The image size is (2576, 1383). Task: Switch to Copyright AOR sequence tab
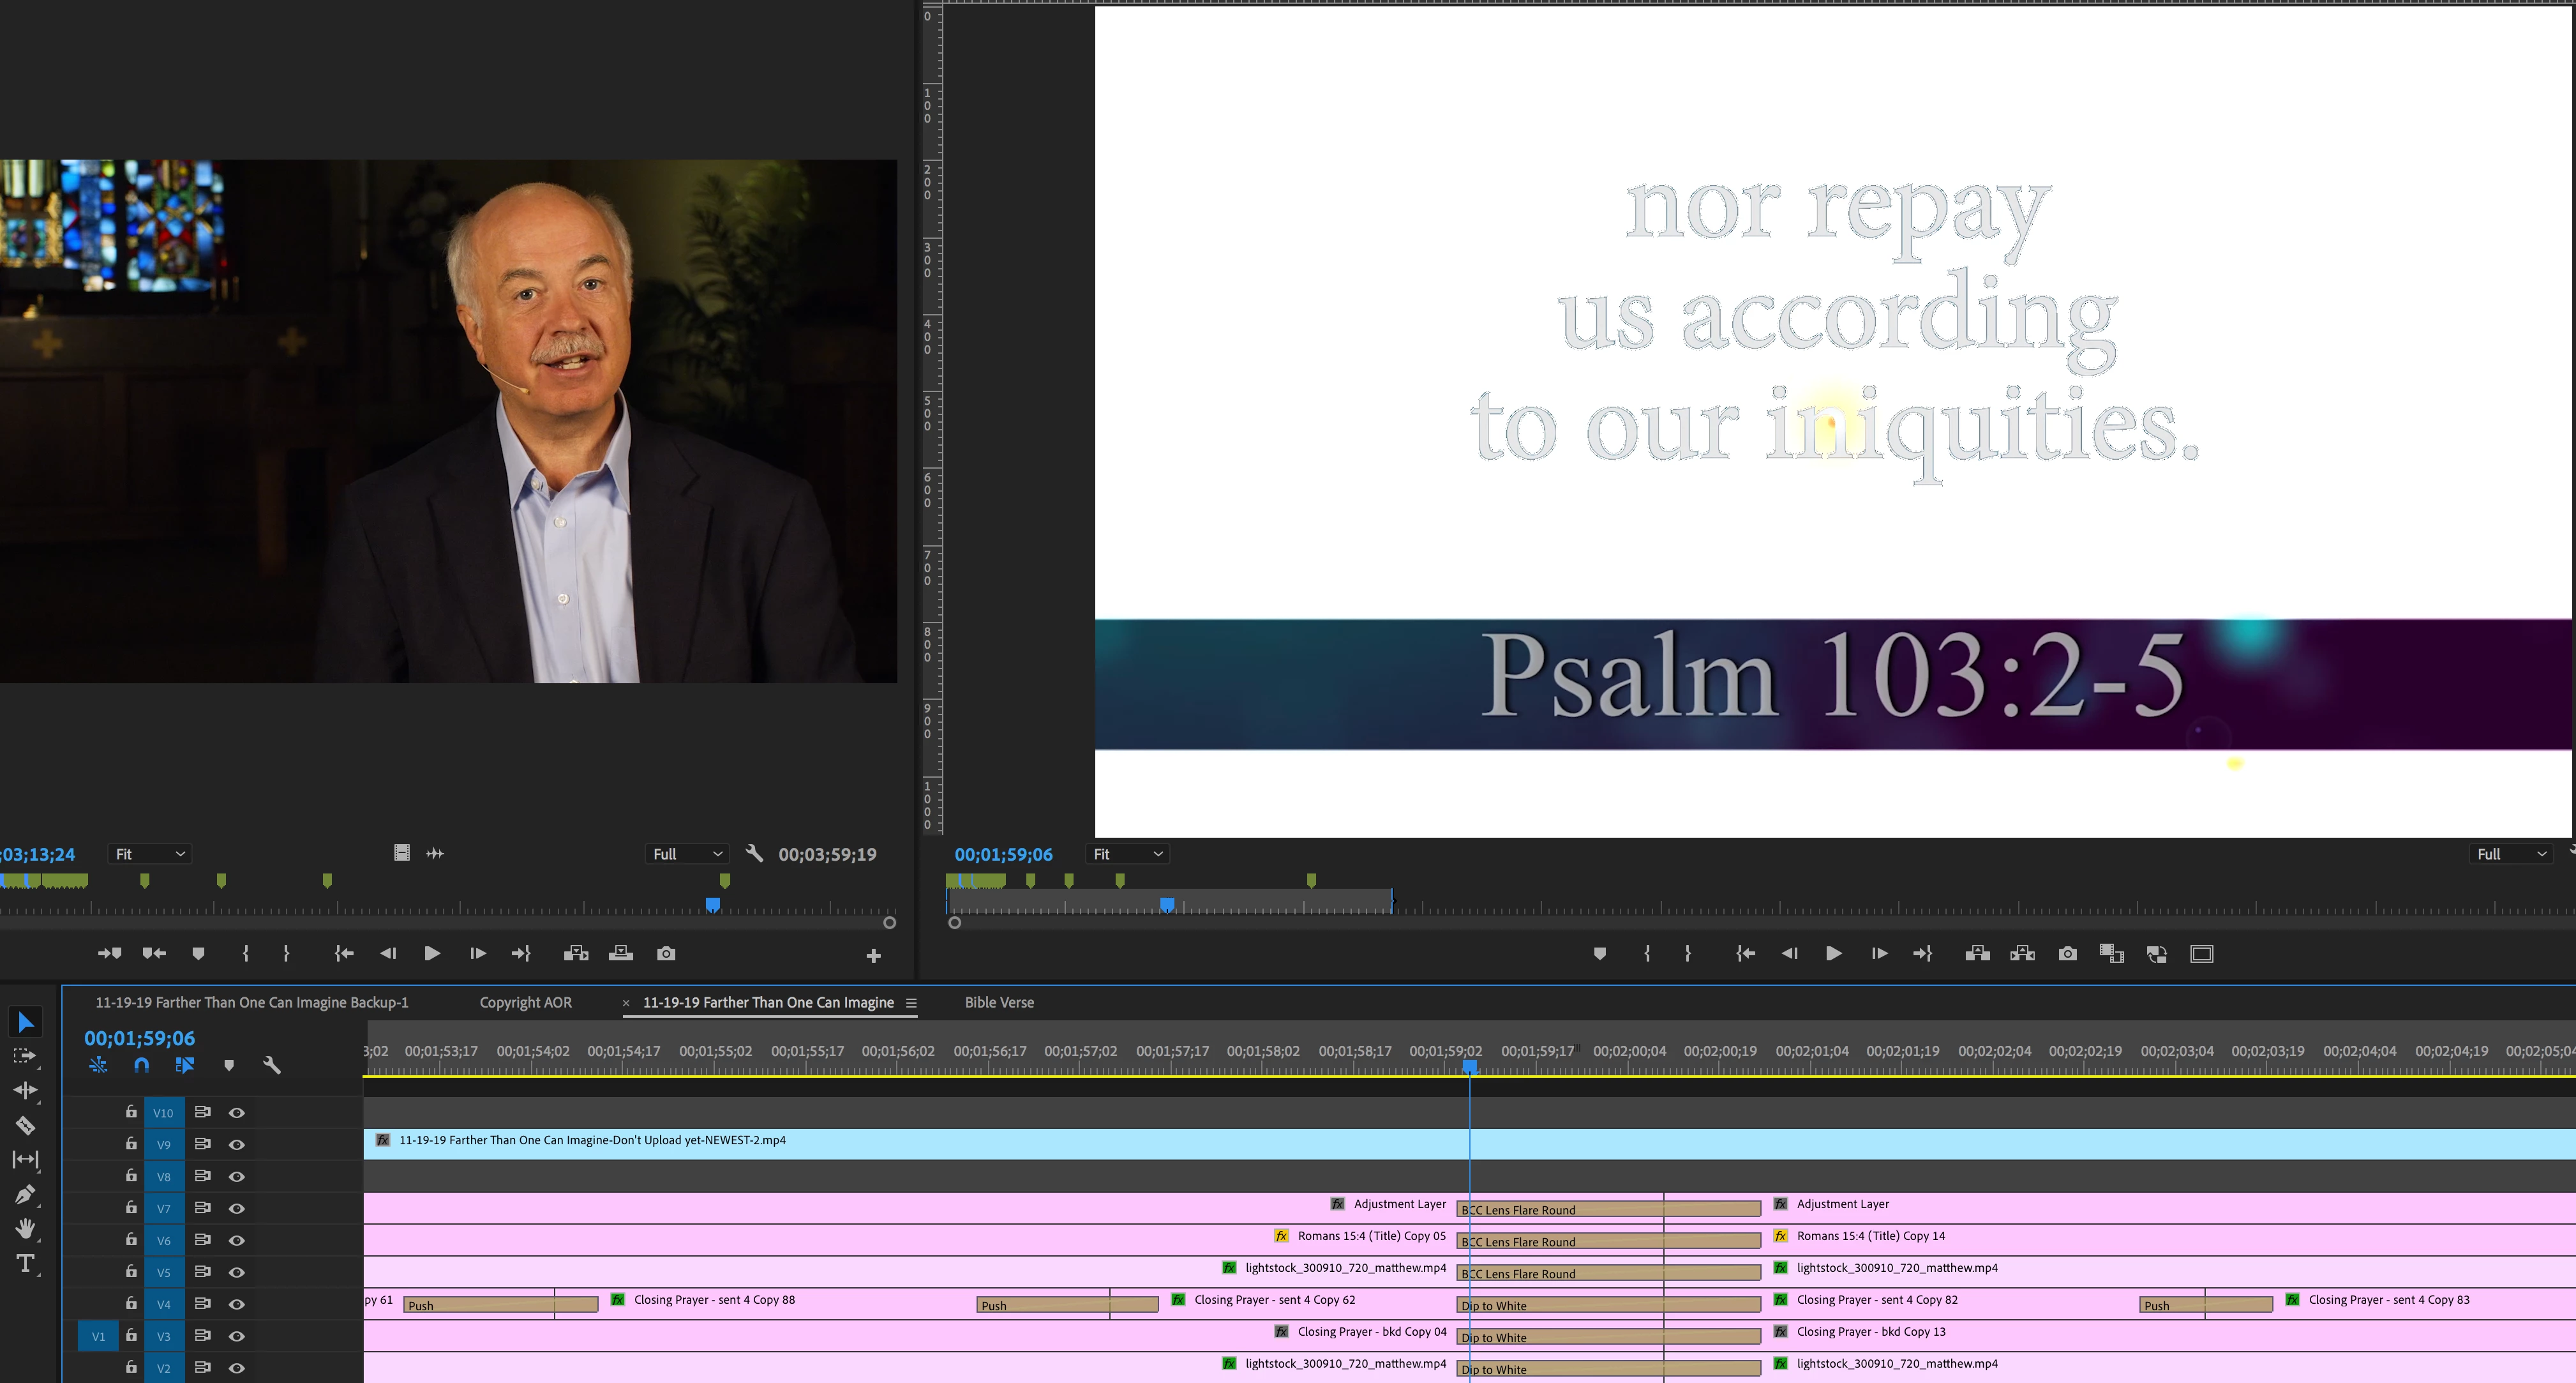point(525,1002)
